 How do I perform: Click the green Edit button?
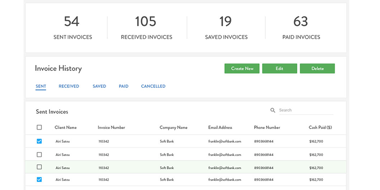tap(279, 69)
